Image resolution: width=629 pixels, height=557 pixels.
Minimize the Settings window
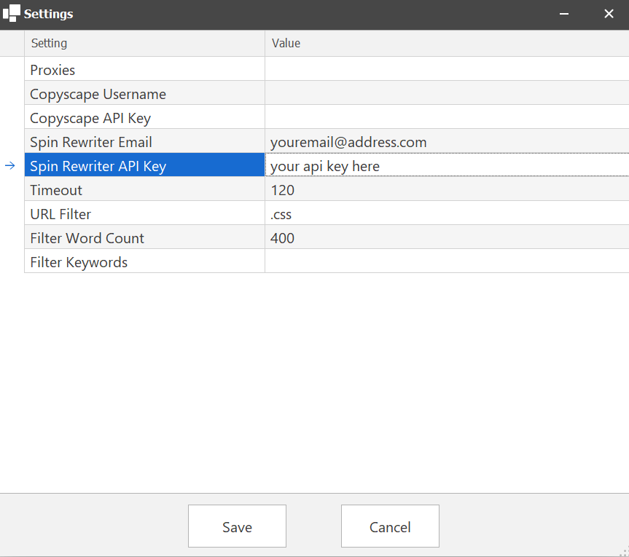pyautogui.click(x=564, y=14)
